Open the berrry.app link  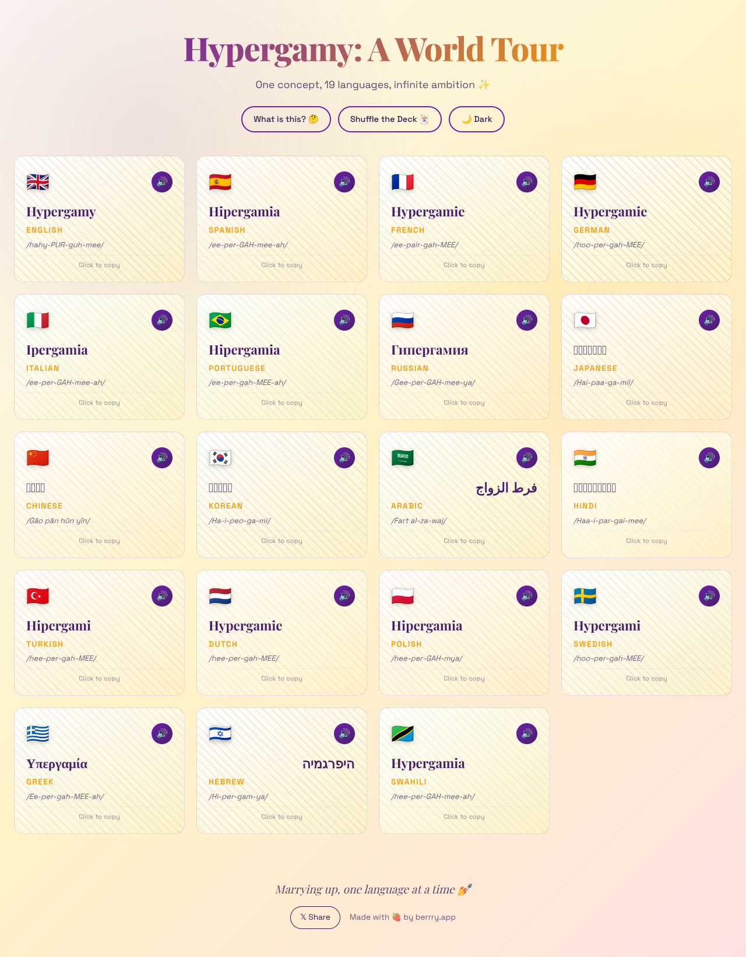[435, 917]
